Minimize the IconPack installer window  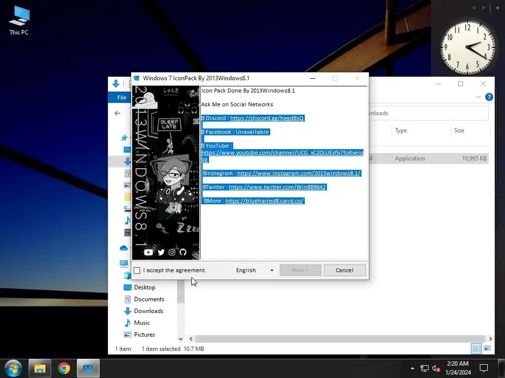(x=312, y=78)
